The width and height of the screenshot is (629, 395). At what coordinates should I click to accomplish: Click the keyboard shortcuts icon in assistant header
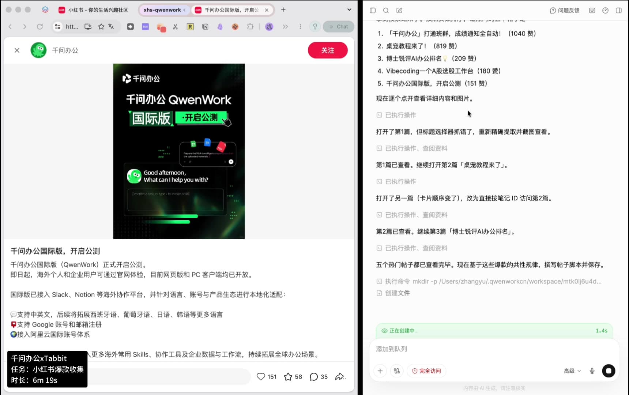click(x=592, y=11)
